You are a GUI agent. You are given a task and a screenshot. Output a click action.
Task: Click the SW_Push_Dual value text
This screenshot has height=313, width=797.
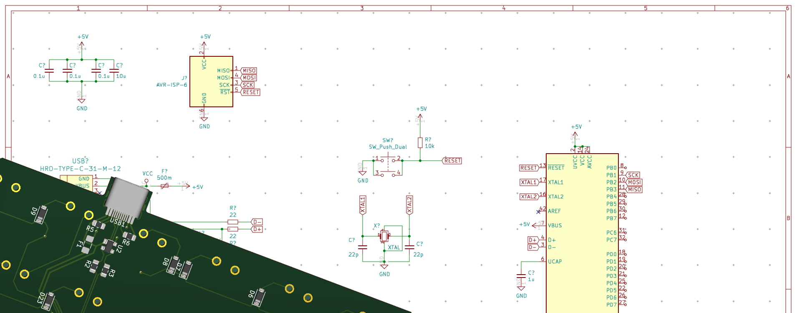(x=388, y=147)
